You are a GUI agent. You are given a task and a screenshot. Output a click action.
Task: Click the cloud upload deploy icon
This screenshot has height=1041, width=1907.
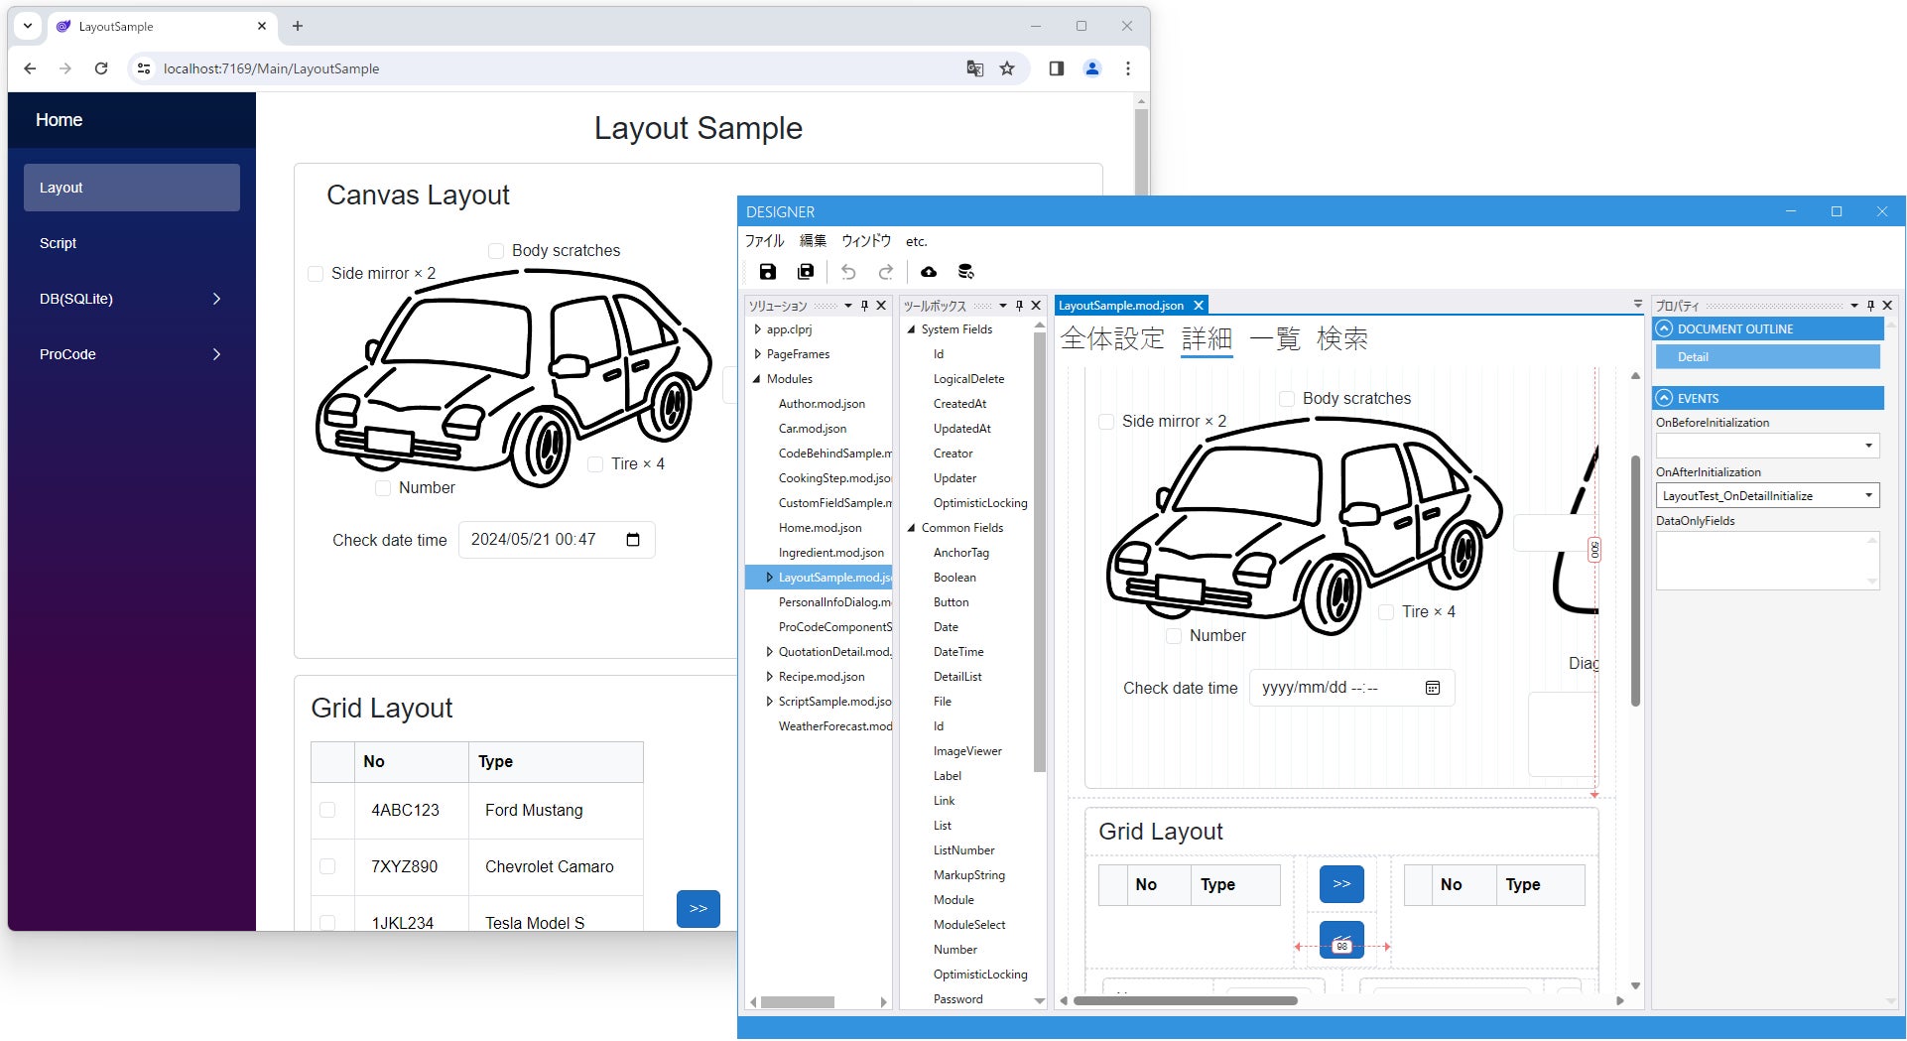tap(929, 272)
